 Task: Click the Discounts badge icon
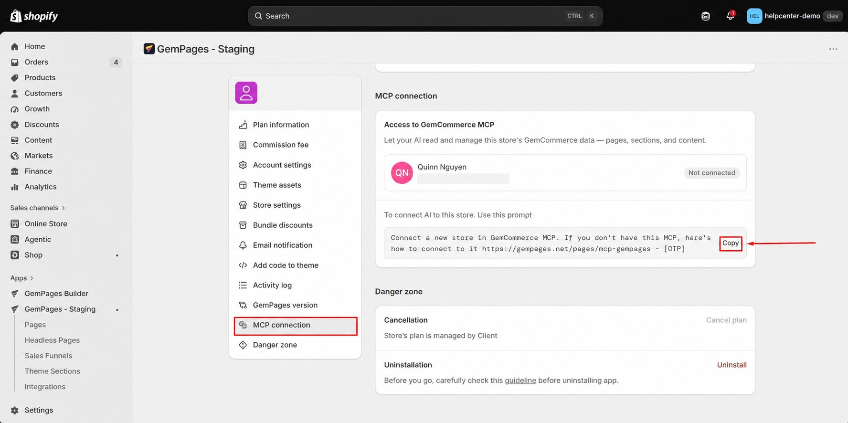click(15, 125)
